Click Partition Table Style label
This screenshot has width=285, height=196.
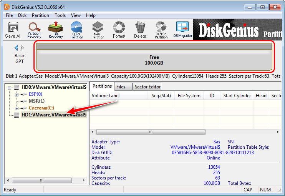pyautogui.click(x=249, y=147)
